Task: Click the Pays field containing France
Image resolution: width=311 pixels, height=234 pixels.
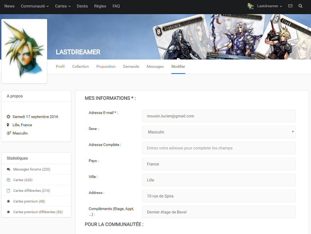Action: click(219, 164)
